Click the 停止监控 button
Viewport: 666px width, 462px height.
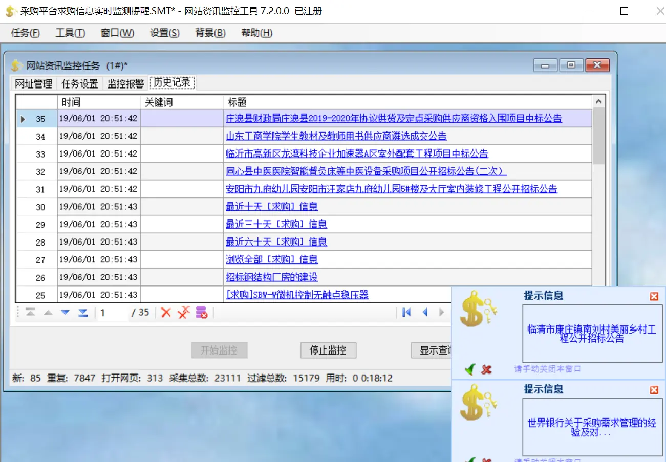[x=328, y=350]
